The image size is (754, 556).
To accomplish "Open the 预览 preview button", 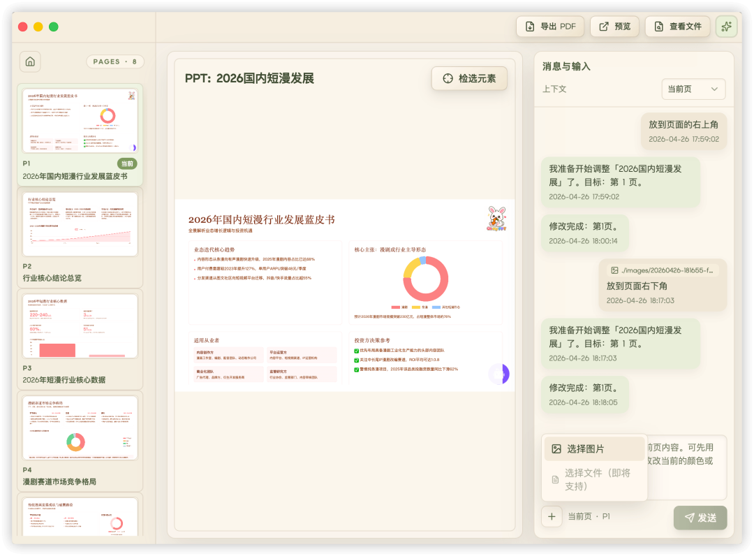I will coord(614,27).
